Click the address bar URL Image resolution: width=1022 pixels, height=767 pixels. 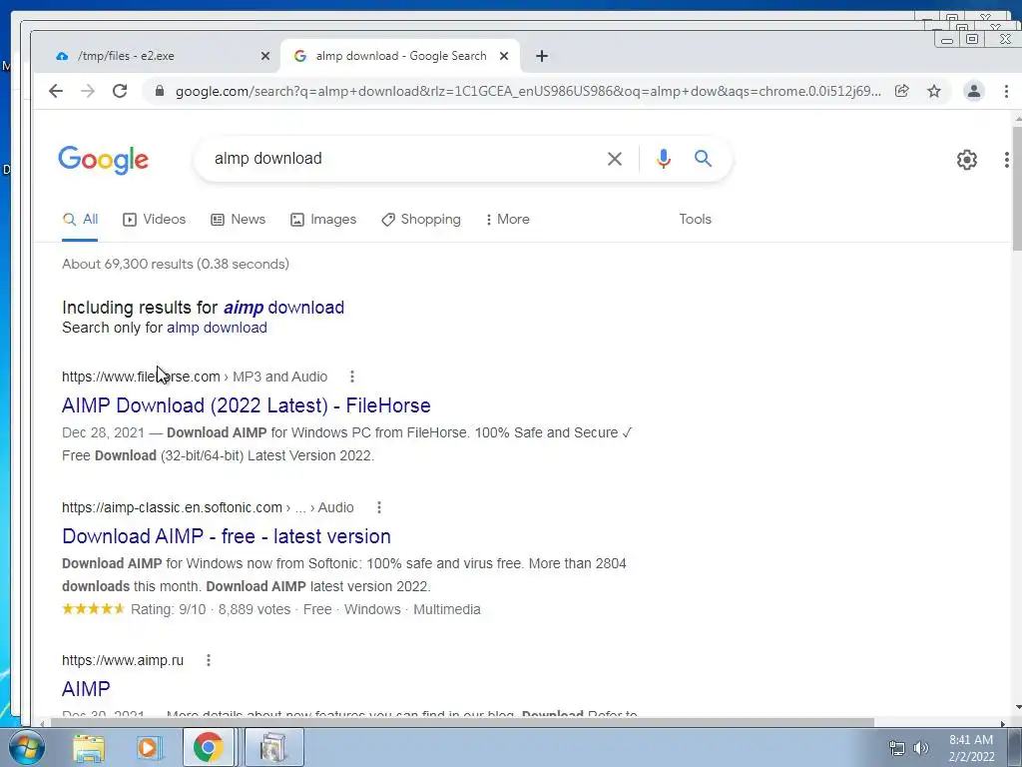(528, 91)
